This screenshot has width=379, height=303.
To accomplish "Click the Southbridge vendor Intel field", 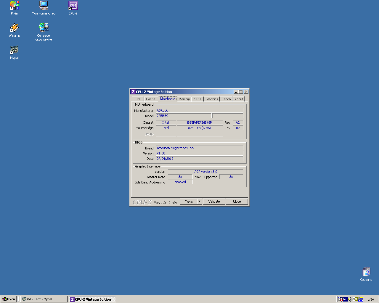I will coord(166,128).
